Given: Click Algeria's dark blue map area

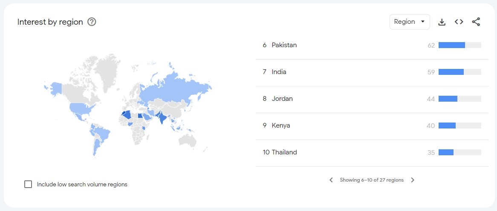Looking at the screenshot, I should [127, 114].
